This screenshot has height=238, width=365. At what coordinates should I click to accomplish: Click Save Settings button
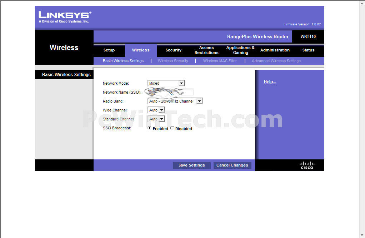click(x=191, y=165)
